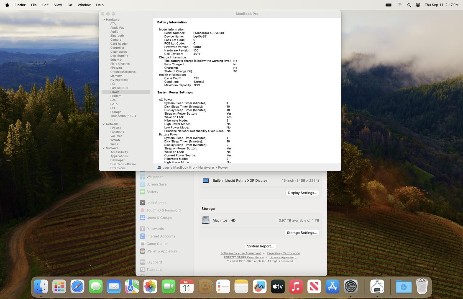The image size is (463, 299).
Task: Open the Apple menu
Action: [7, 5]
